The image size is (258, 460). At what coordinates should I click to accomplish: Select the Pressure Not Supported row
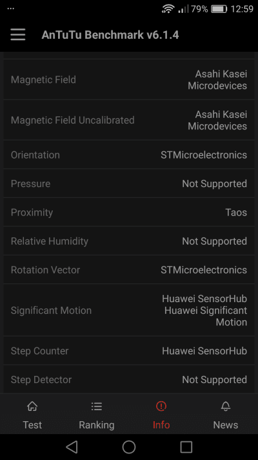(x=129, y=183)
